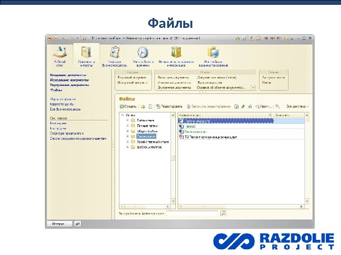Open Исходящие документы in left navigation
This screenshot has height=255, width=341.
coord(69,80)
